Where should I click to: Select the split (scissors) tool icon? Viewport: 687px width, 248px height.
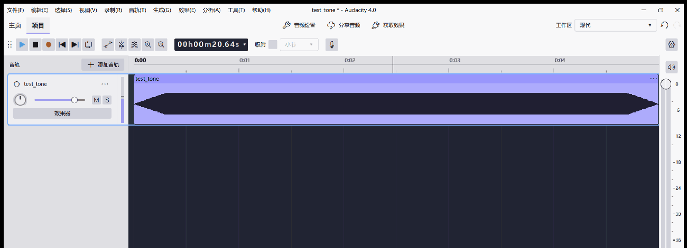point(121,45)
